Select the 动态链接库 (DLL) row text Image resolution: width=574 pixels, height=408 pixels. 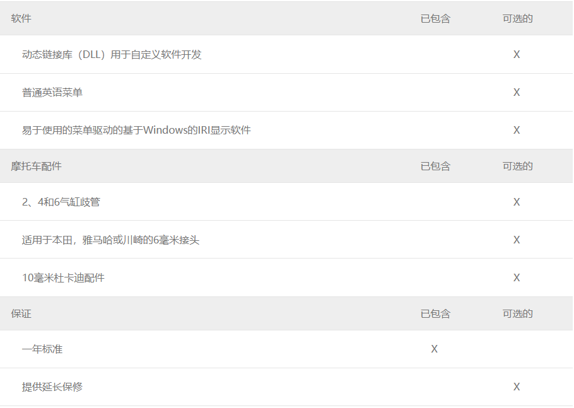pyautogui.click(x=112, y=54)
